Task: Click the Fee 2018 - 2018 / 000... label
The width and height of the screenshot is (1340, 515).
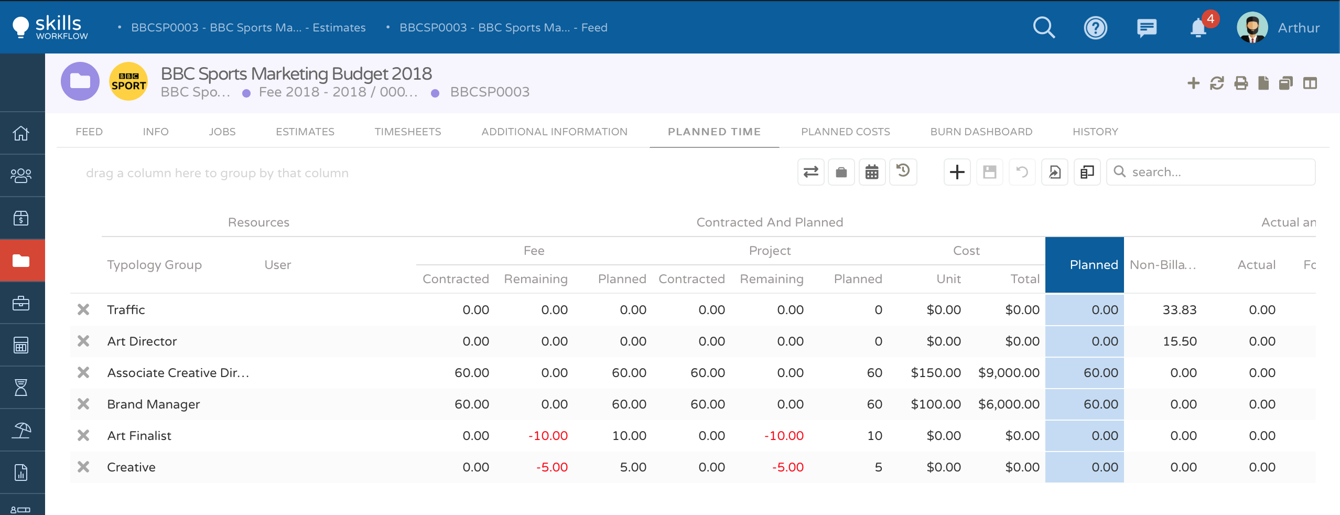Action: [339, 92]
